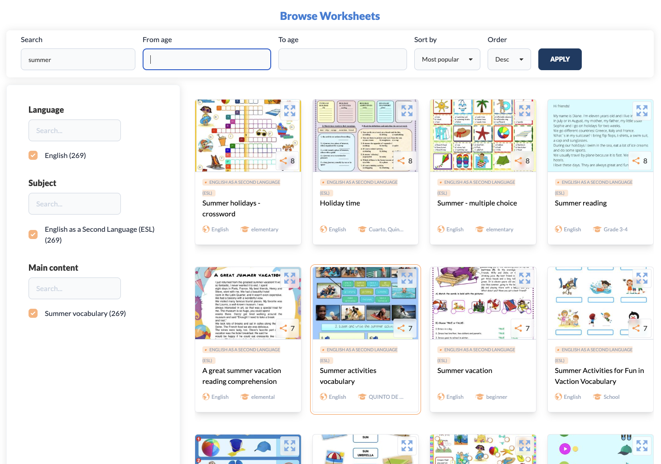Share the Summer reading worksheet

636,161
